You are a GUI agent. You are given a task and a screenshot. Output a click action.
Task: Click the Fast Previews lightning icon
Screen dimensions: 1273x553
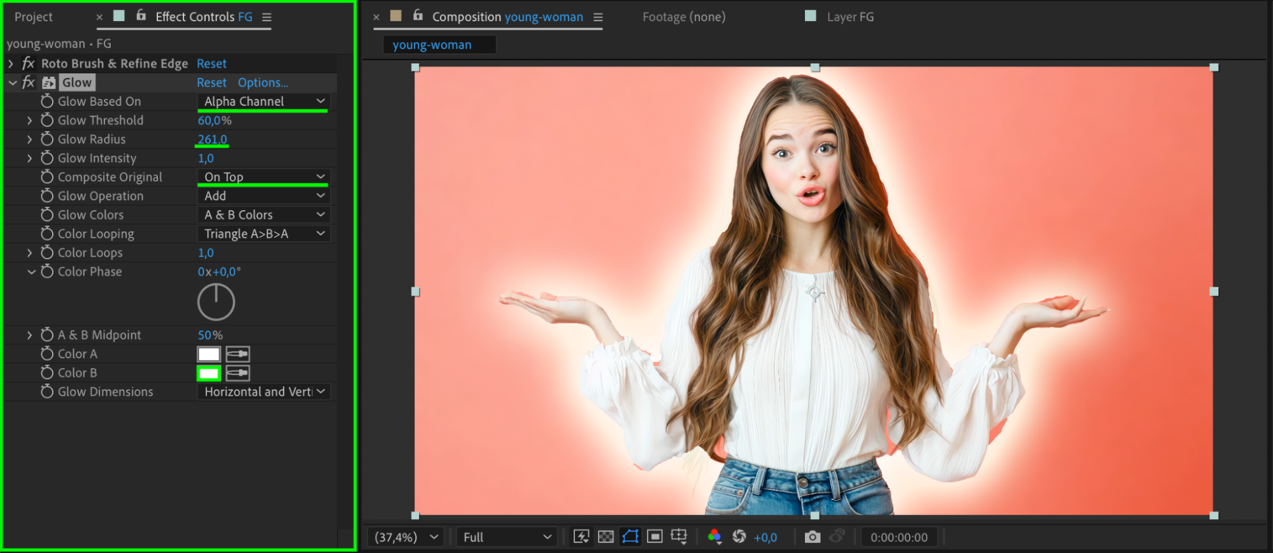[581, 536]
